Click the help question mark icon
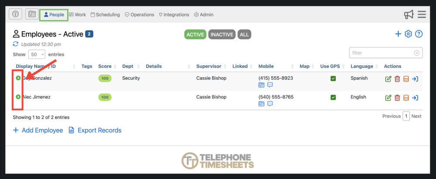This screenshot has width=436, height=179. (x=419, y=34)
